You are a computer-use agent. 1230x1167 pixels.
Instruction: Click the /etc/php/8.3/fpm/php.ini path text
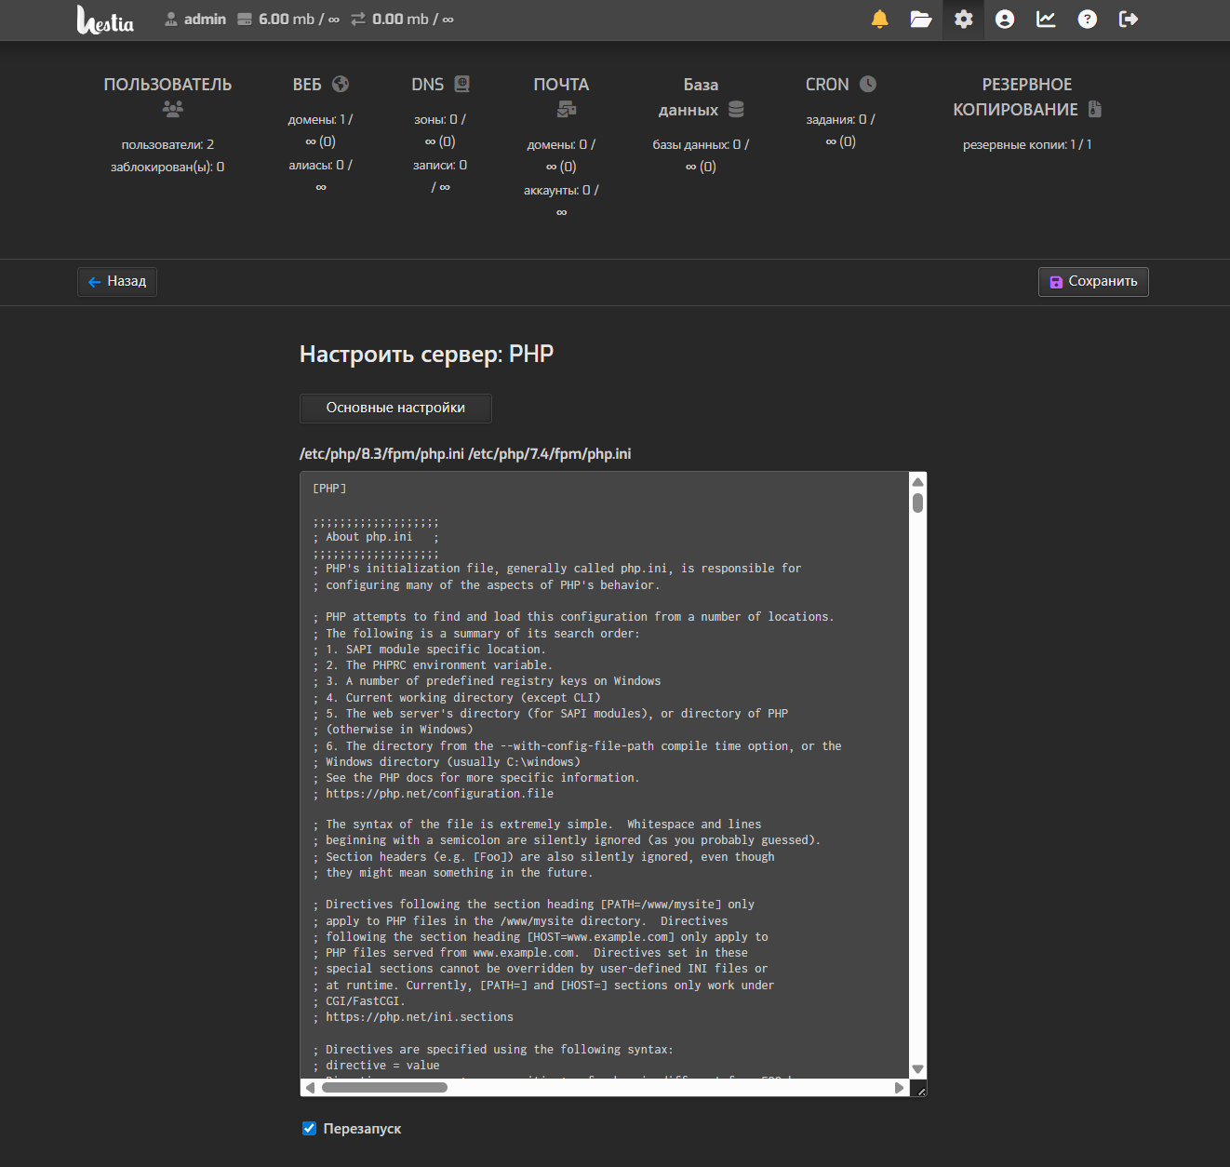point(381,454)
